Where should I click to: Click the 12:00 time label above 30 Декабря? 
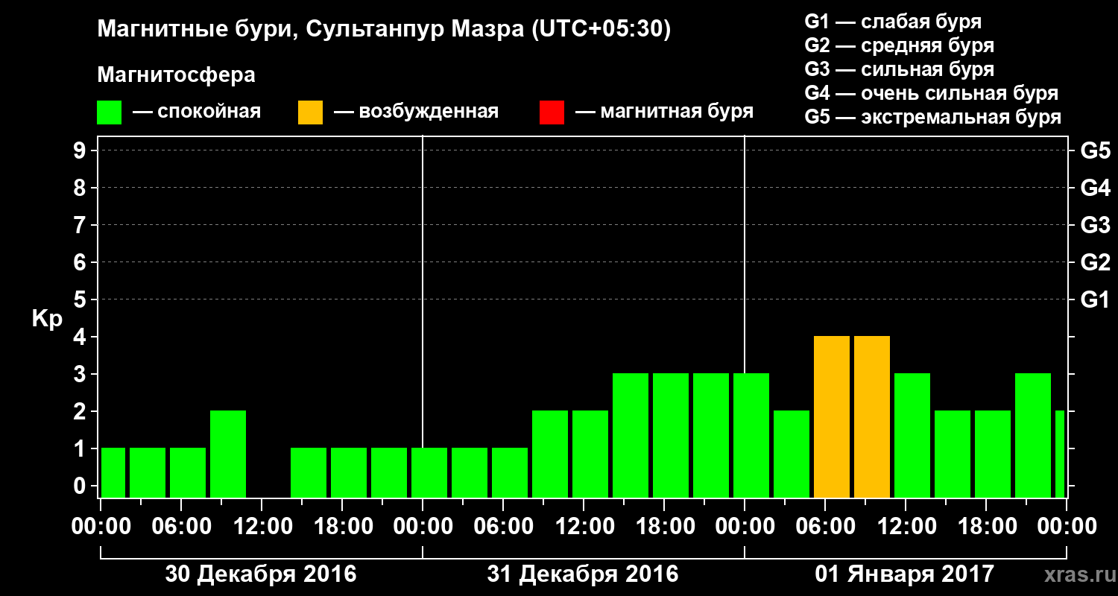[x=262, y=526]
